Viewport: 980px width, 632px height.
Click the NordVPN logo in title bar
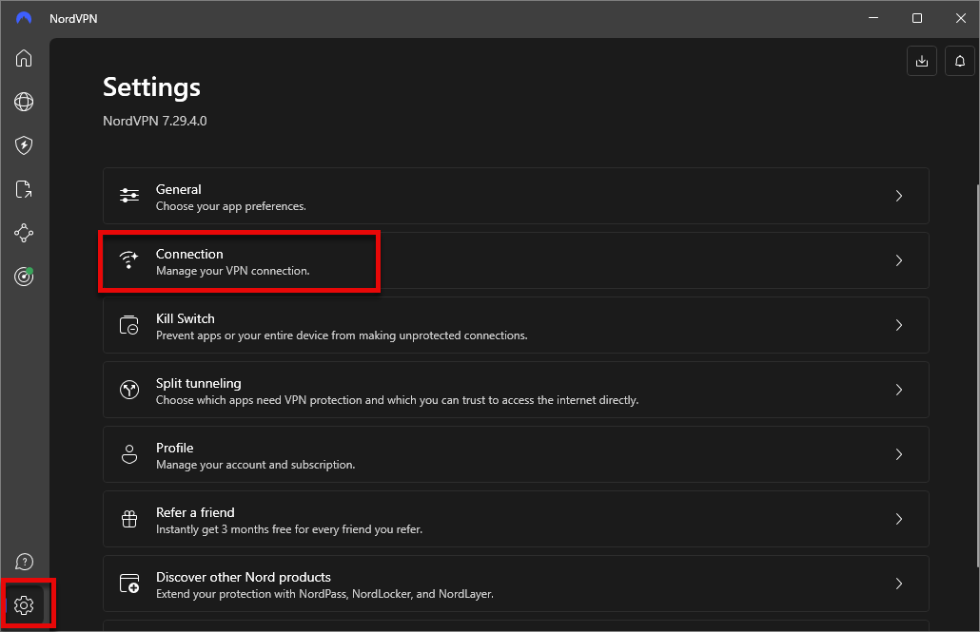24,18
